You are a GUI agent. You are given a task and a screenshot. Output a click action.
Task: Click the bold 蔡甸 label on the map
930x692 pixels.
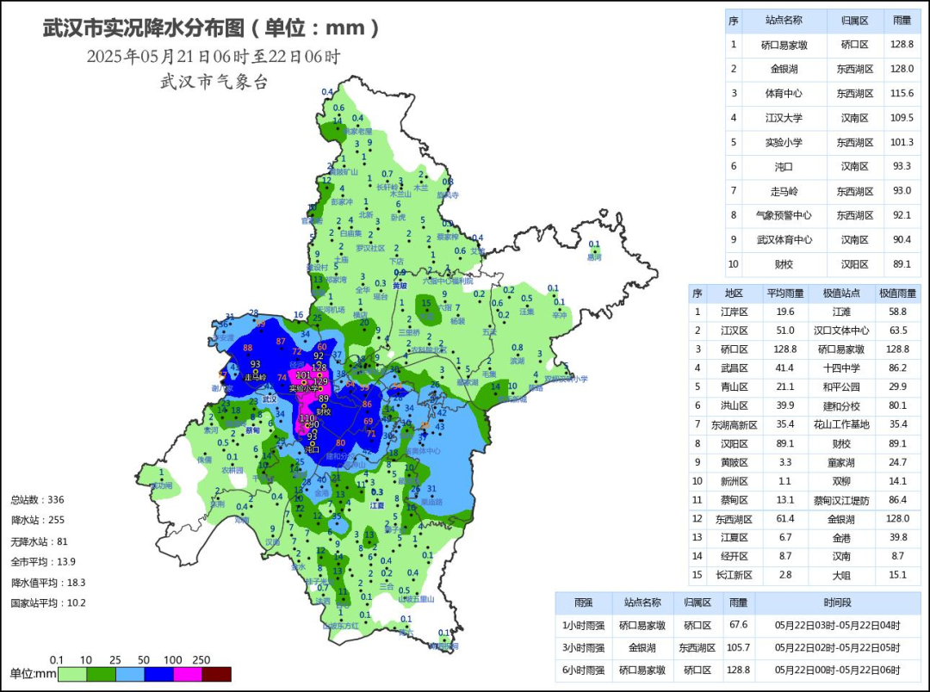(x=253, y=429)
